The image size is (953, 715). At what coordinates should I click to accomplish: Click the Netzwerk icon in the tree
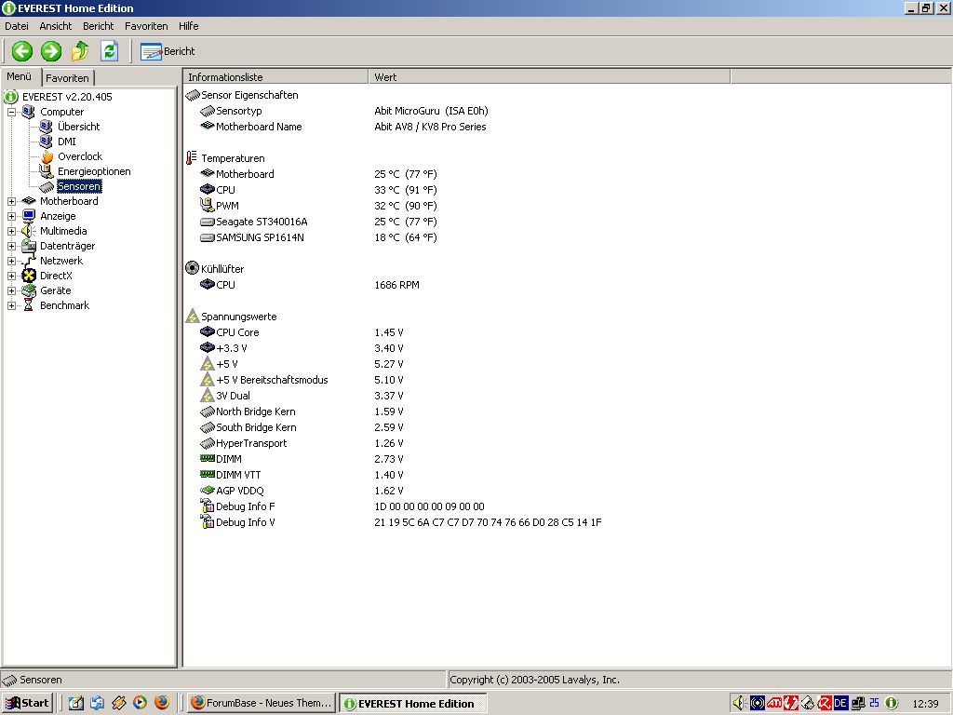pyautogui.click(x=29, y=261)
